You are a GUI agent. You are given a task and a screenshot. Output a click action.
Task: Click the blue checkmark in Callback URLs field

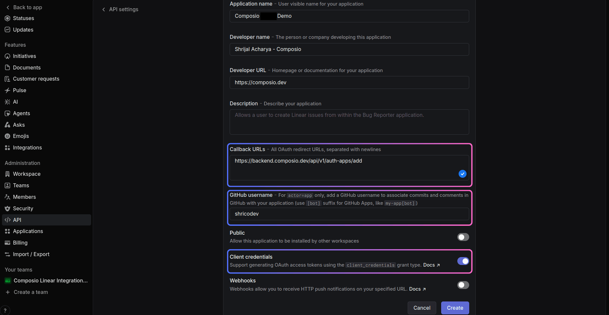(x=462, y=173)
